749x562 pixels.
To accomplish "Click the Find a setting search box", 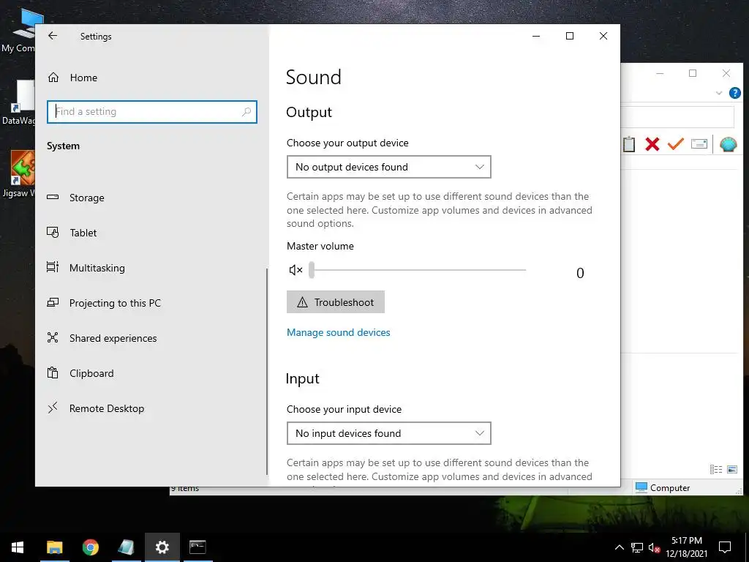I will click(152, 112).
